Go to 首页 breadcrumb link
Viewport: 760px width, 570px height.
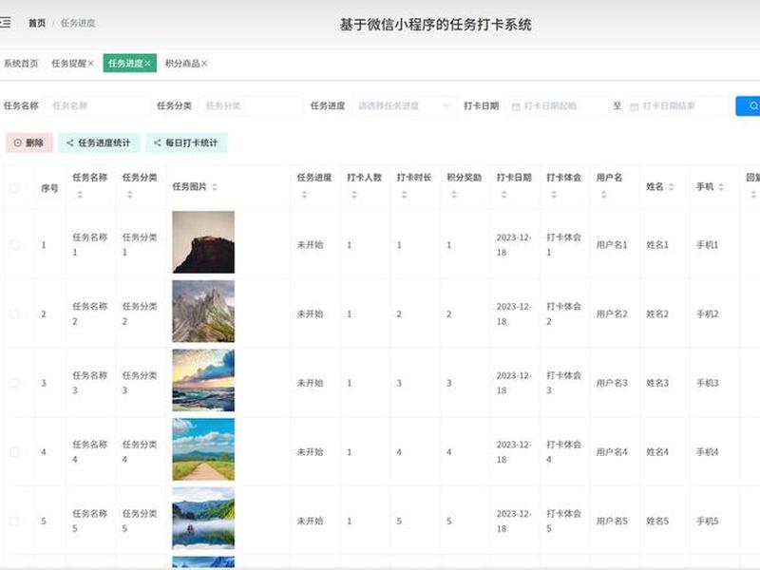(x=37, y=23)
